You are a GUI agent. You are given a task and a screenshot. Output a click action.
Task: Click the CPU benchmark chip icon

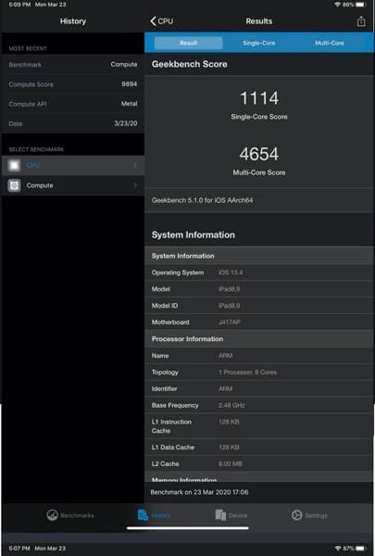pyautogui.click(x=14, y=166)
